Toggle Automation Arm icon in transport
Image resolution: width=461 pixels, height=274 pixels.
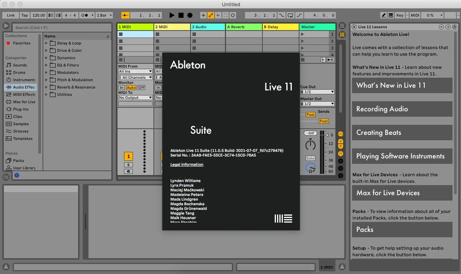point(211,15)
